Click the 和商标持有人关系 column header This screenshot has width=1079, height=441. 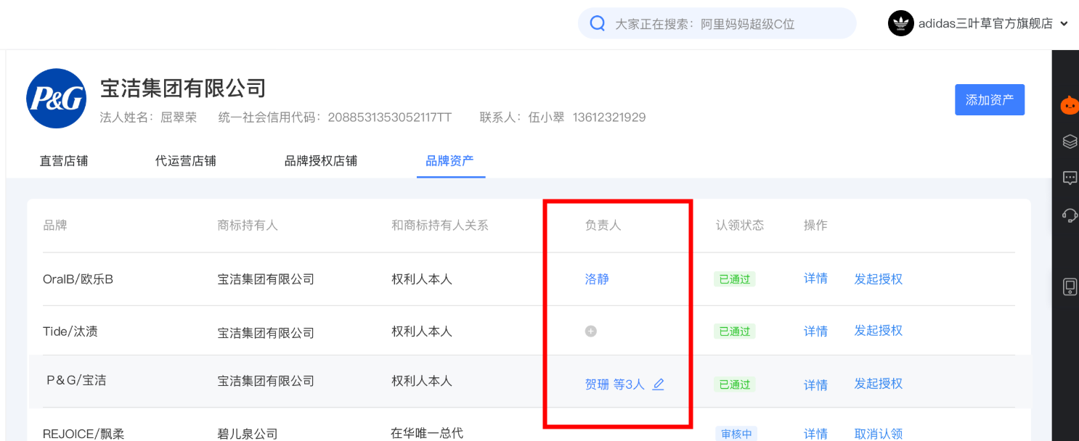(440, 225)
